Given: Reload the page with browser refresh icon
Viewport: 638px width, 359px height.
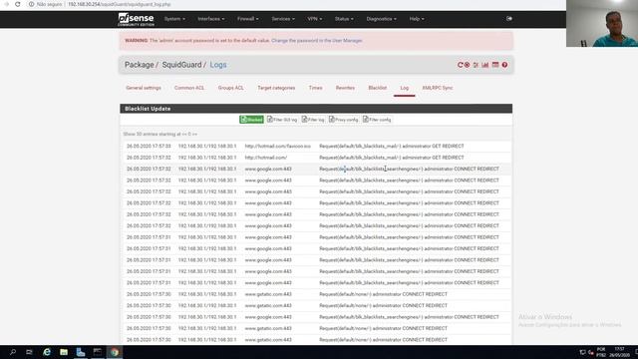Looking at the screenshot, I should [18, 4].
